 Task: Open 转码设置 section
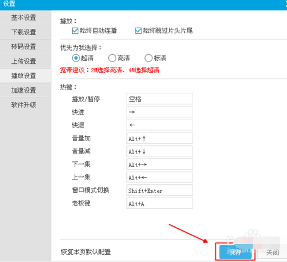tap(23, 46)
